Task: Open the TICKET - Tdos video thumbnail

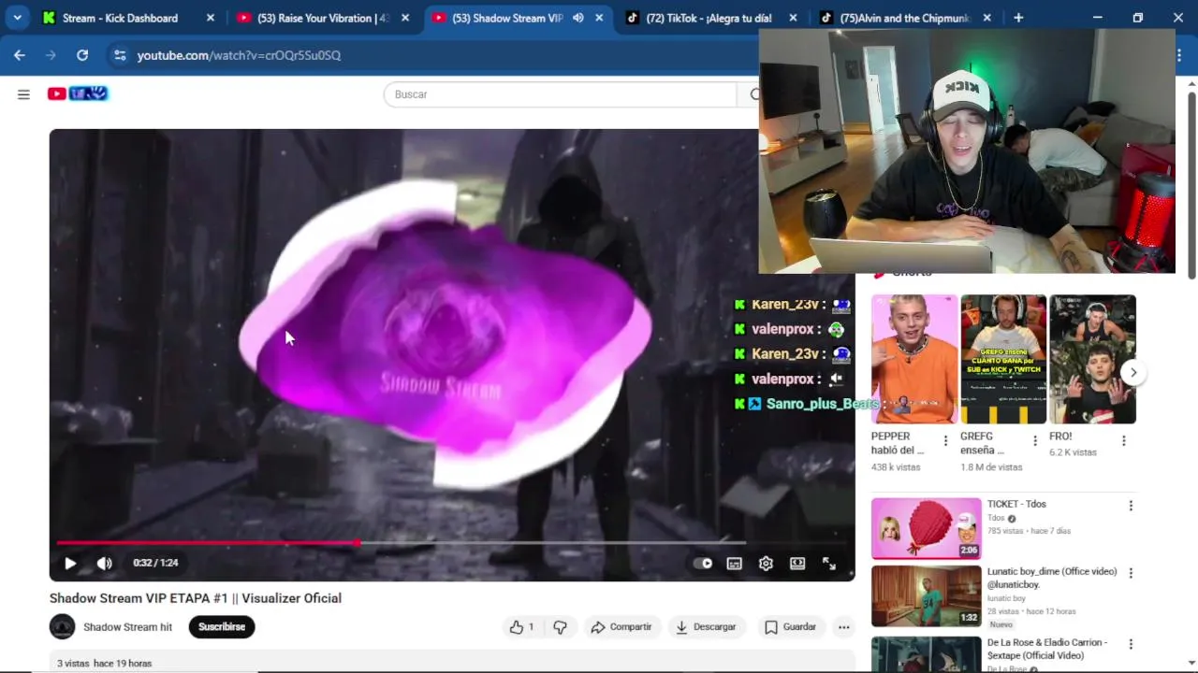Action: 927,528
